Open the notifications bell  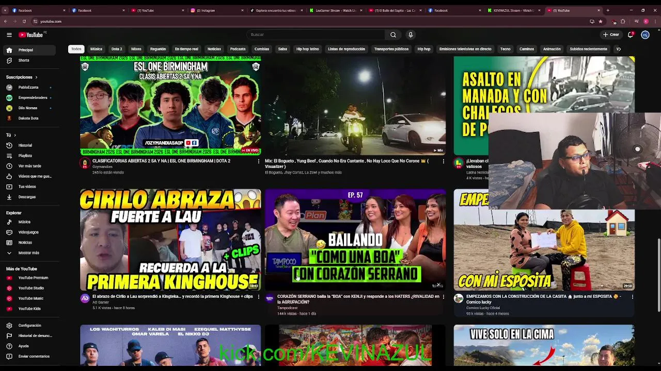631,35
